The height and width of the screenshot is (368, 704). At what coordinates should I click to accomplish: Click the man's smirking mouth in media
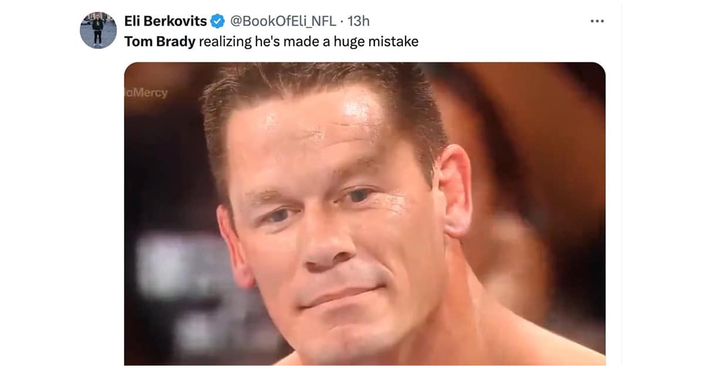[x=340, y=292]
